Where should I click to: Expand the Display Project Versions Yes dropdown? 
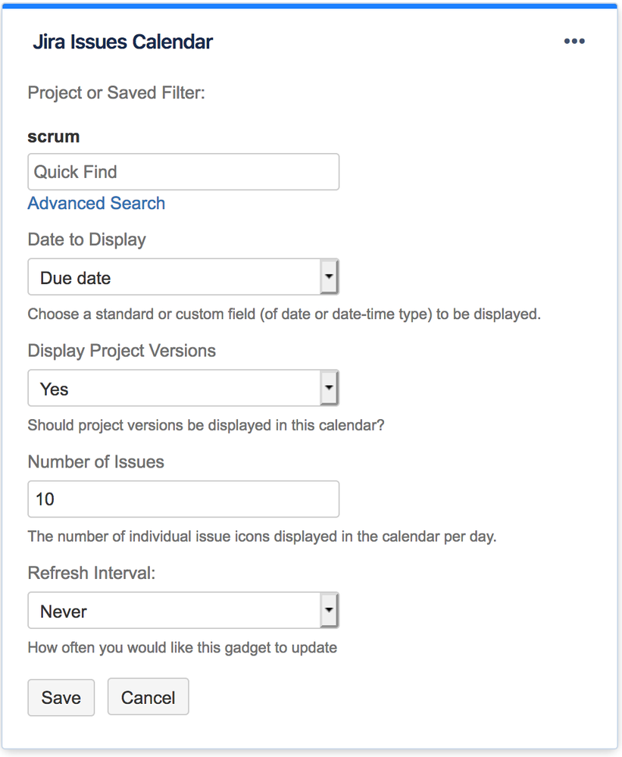click(183, 389)
